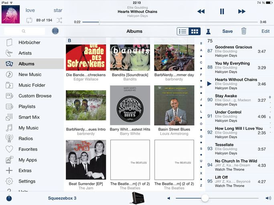The width and height of the screenshot is (274, 205).
Task: Open Hörbücher in the sidebar
Action: point(32,42)
